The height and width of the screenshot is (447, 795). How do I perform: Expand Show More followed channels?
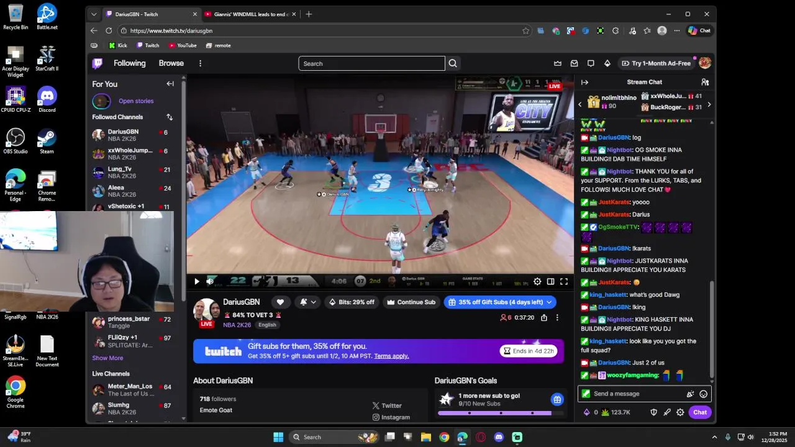pos(107,358)
